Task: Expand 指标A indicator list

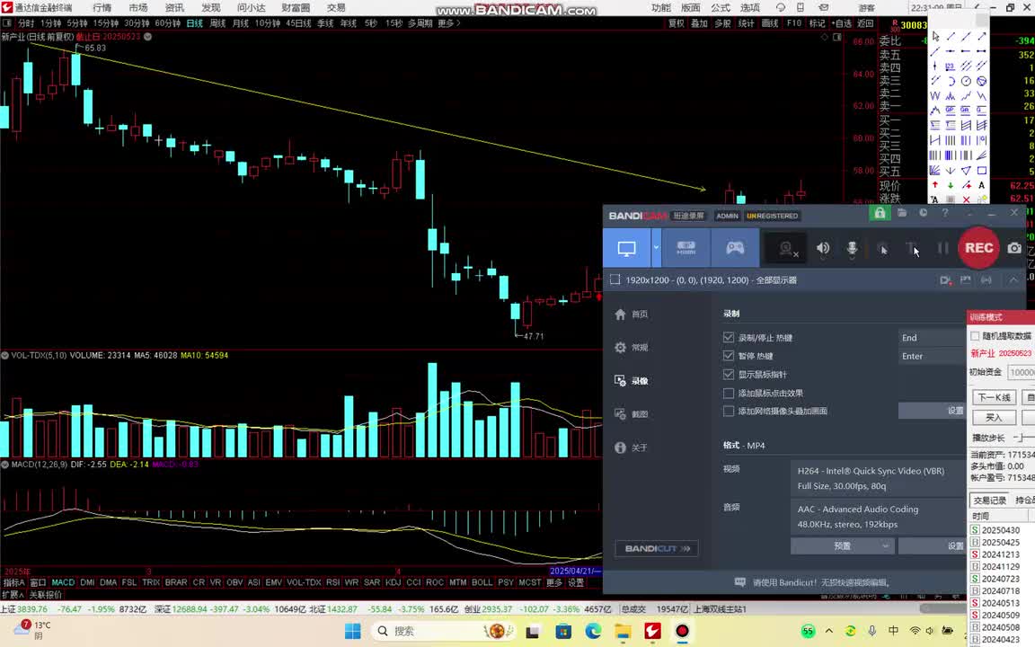Action: [x=13, y=583]
